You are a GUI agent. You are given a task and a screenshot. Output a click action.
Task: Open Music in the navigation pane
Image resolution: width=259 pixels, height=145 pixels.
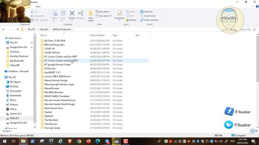click(x=13, y=100)
